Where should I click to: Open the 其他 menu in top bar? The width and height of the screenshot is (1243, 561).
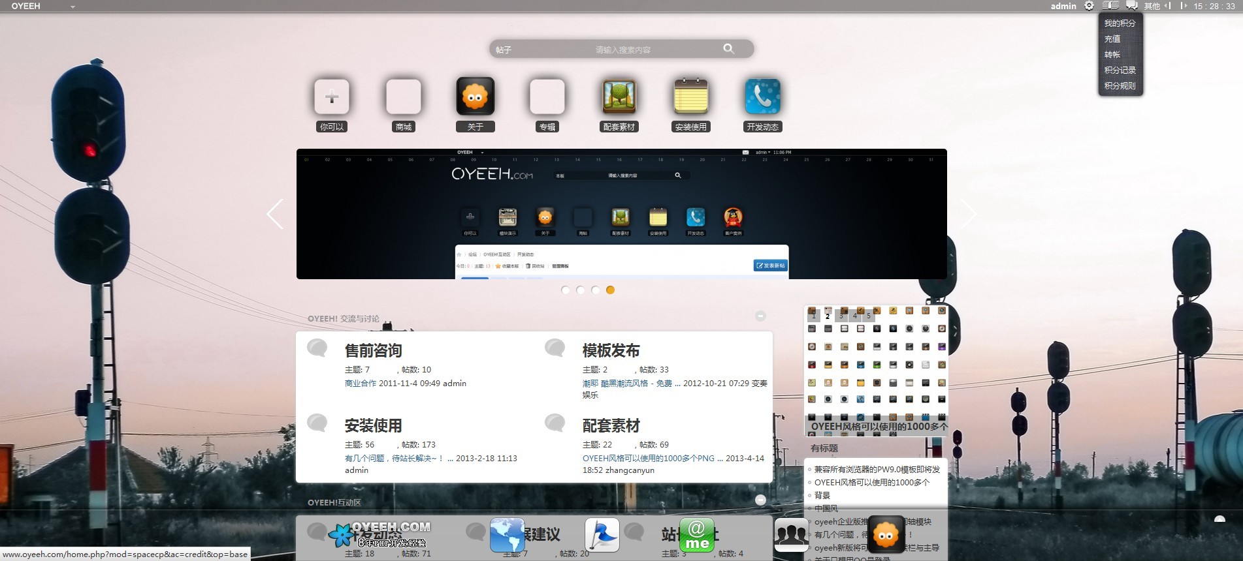point(1152,6)
